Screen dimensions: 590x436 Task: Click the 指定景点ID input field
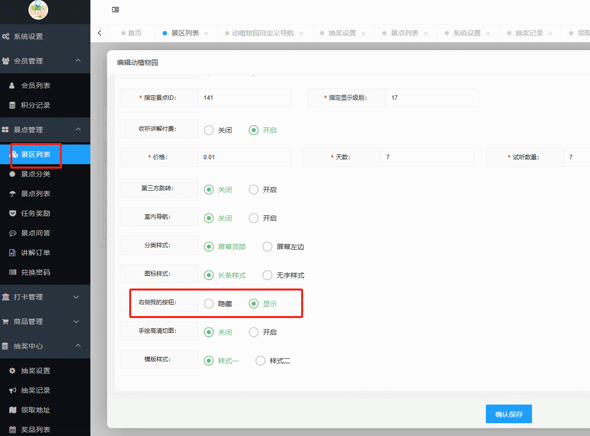coord(245,98)
